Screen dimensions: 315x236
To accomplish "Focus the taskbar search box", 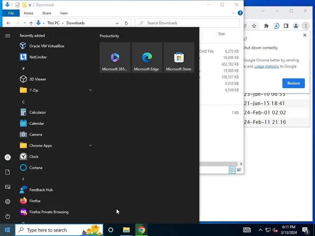I will (x=59, y=230).
